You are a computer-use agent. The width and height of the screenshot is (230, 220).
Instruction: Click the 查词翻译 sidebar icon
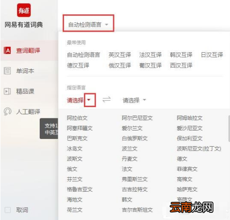click(7, 50)
